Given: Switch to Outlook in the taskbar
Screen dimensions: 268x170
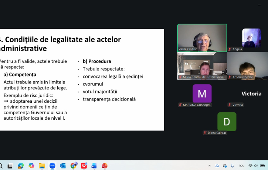Looking at the screenshot, I should pos(63,166).
